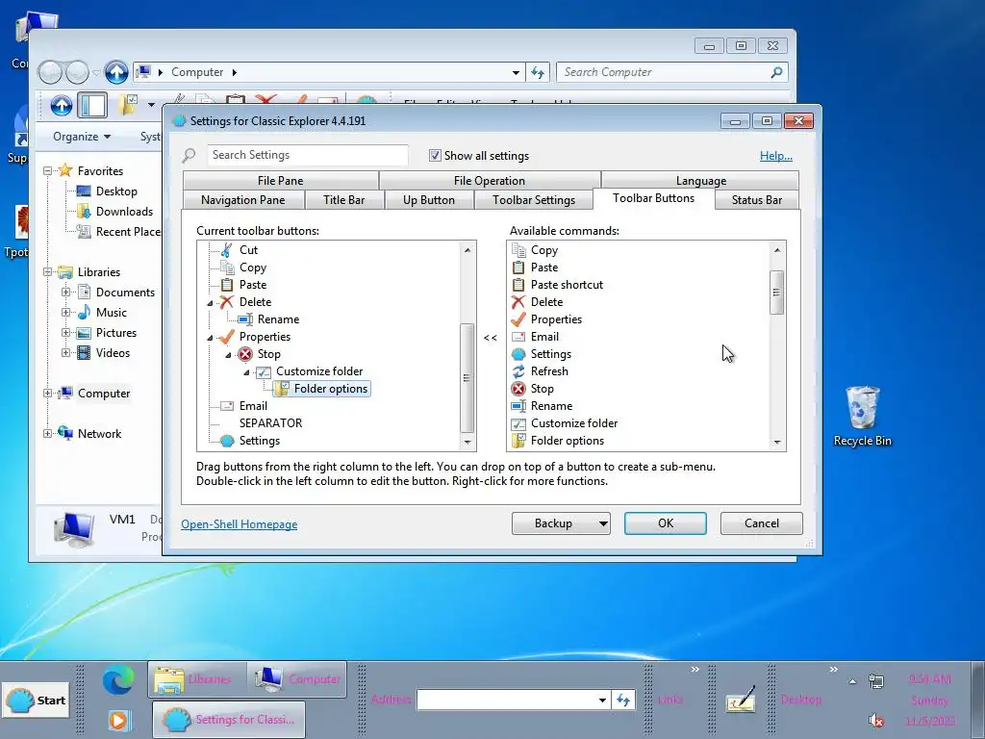
Task: Click the Settings icon in Available commands
Action: 518,354
